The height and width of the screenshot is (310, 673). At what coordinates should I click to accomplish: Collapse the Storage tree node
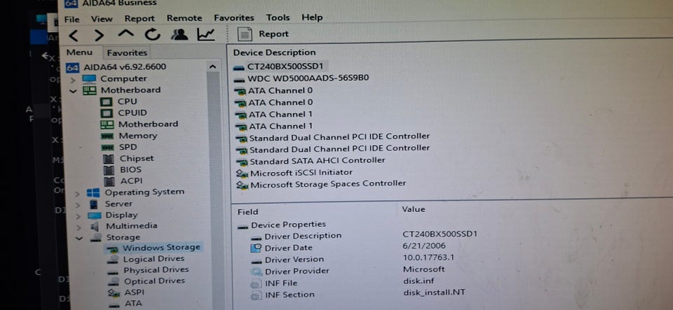(x=79, y=238)
